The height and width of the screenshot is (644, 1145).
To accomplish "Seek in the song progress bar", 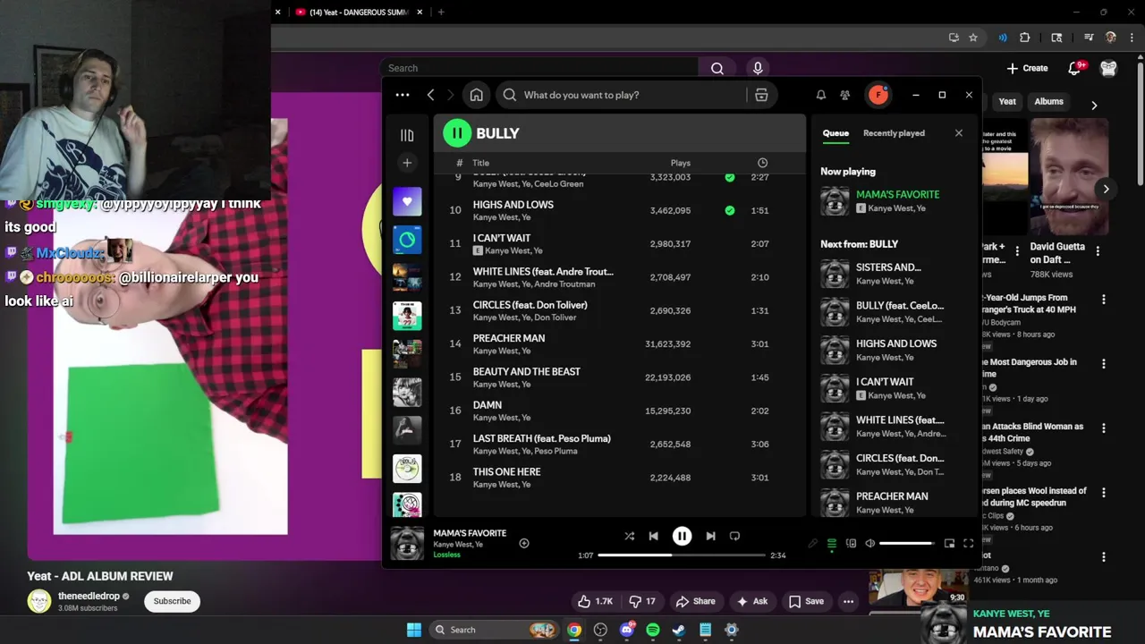I will click(x=681, y=555).
